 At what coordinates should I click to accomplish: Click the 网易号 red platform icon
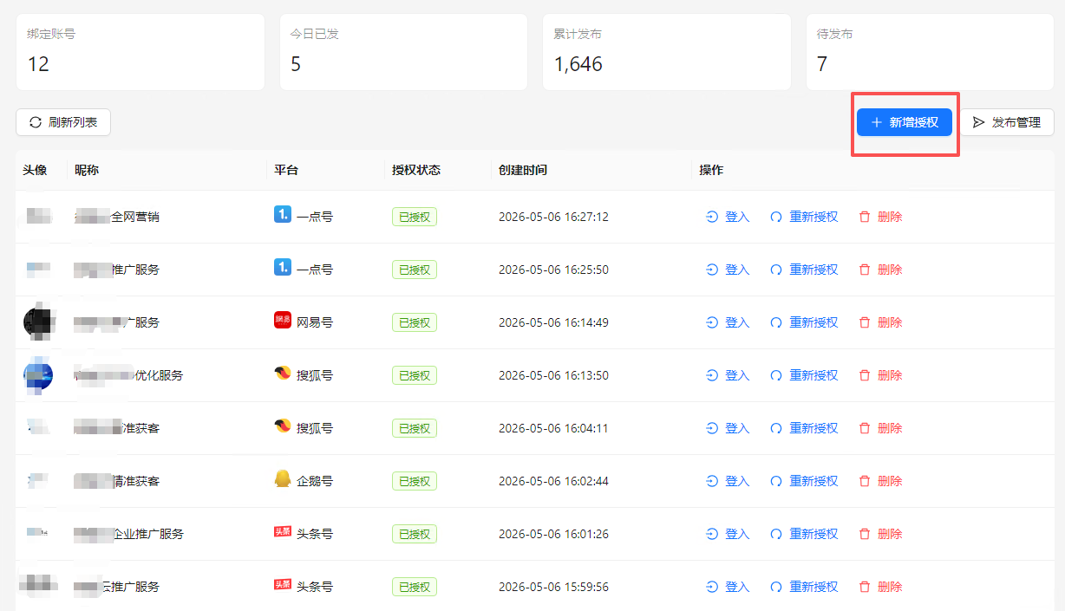(282, 321)
